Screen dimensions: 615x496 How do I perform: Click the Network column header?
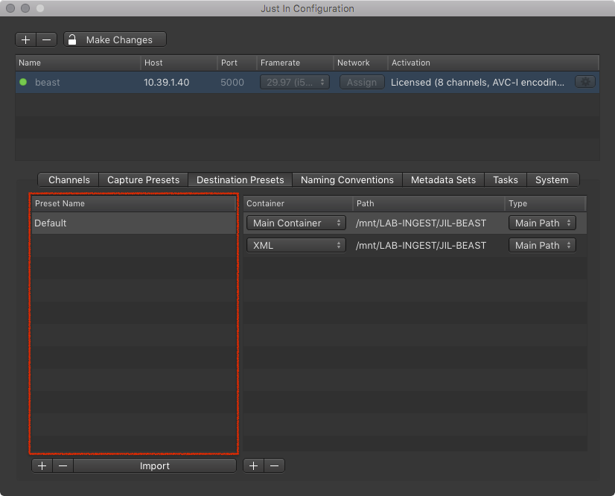[360, 63]
